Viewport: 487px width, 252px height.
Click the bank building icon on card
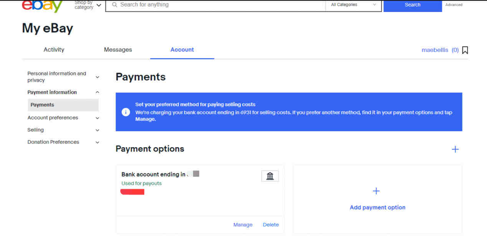pyautogui.click(x=270, y=176)
